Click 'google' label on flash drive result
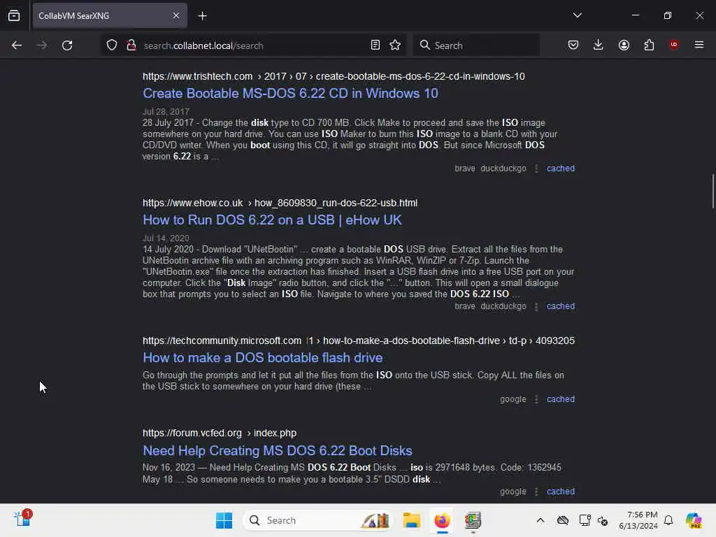Image resolution: width=716 pixels, height=537 pixels. [513, 399]
